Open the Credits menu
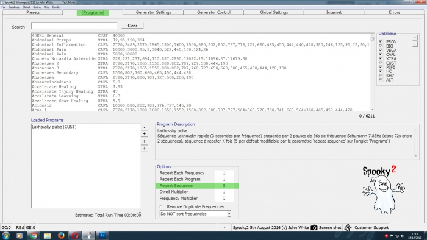 click(56, 7)
